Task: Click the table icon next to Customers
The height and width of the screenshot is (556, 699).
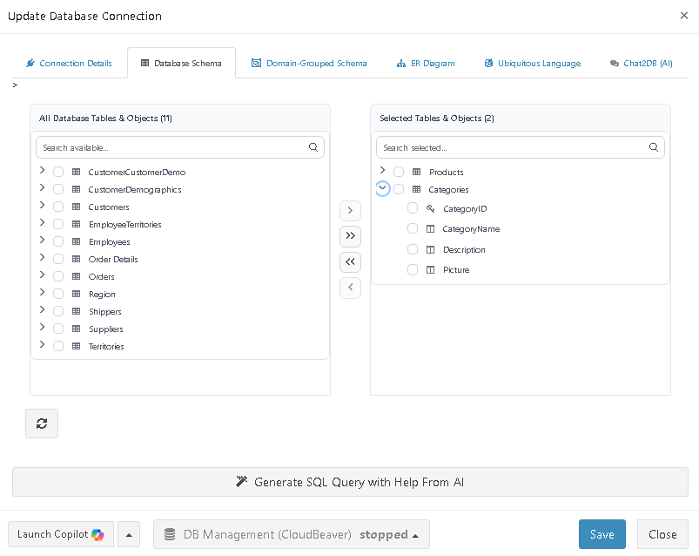Action: [x=77, y=207]
